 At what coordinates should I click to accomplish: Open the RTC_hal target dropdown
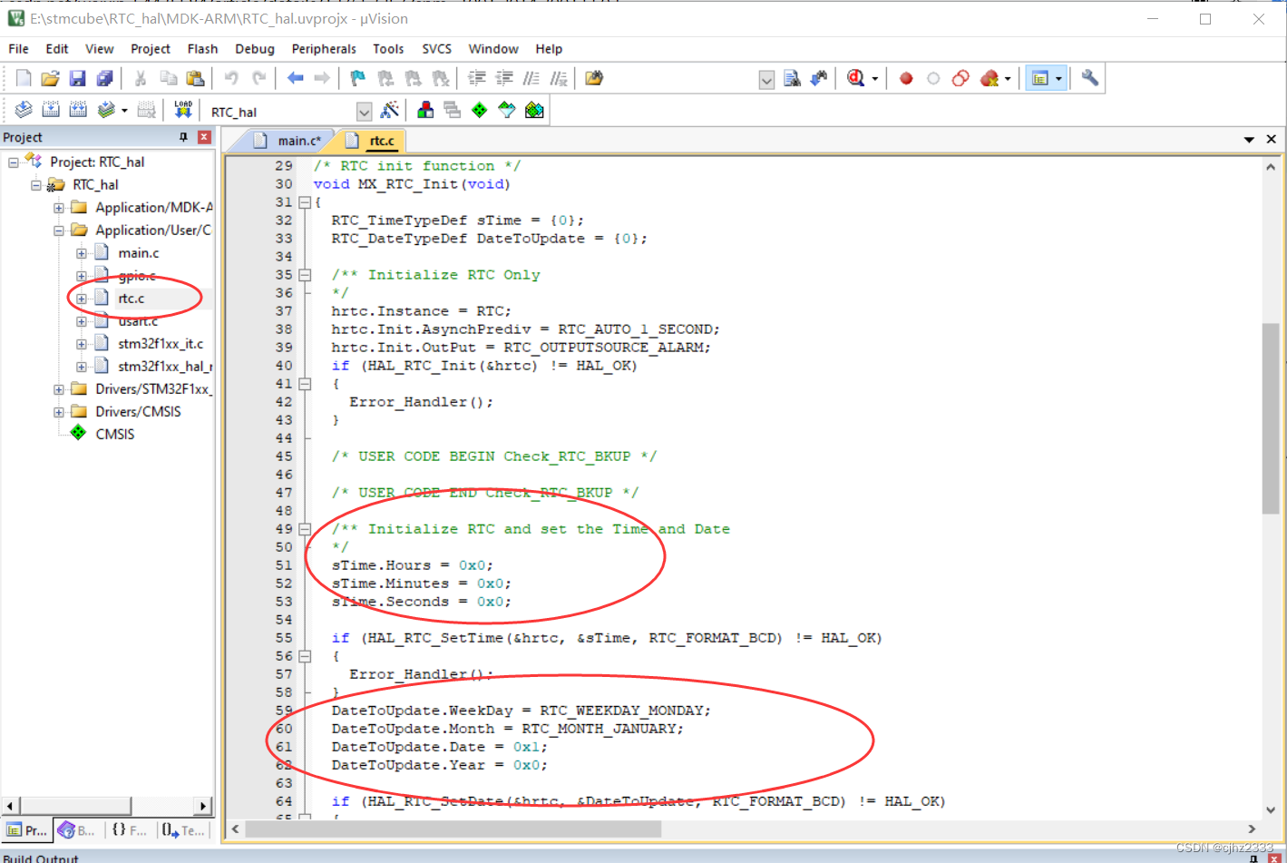(364, 112)
